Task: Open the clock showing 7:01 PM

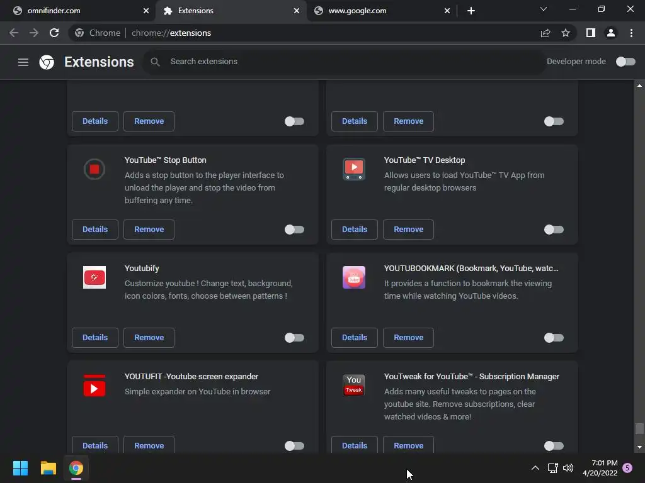Action: point(600,468)
